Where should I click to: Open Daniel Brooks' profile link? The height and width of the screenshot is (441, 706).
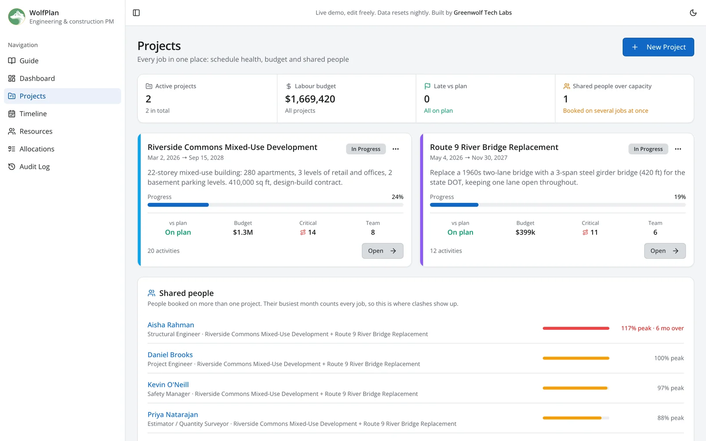pyautogui.click(x=170, y=355)
